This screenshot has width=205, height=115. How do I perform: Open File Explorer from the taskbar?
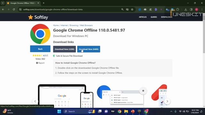click(x=126, y=111)
